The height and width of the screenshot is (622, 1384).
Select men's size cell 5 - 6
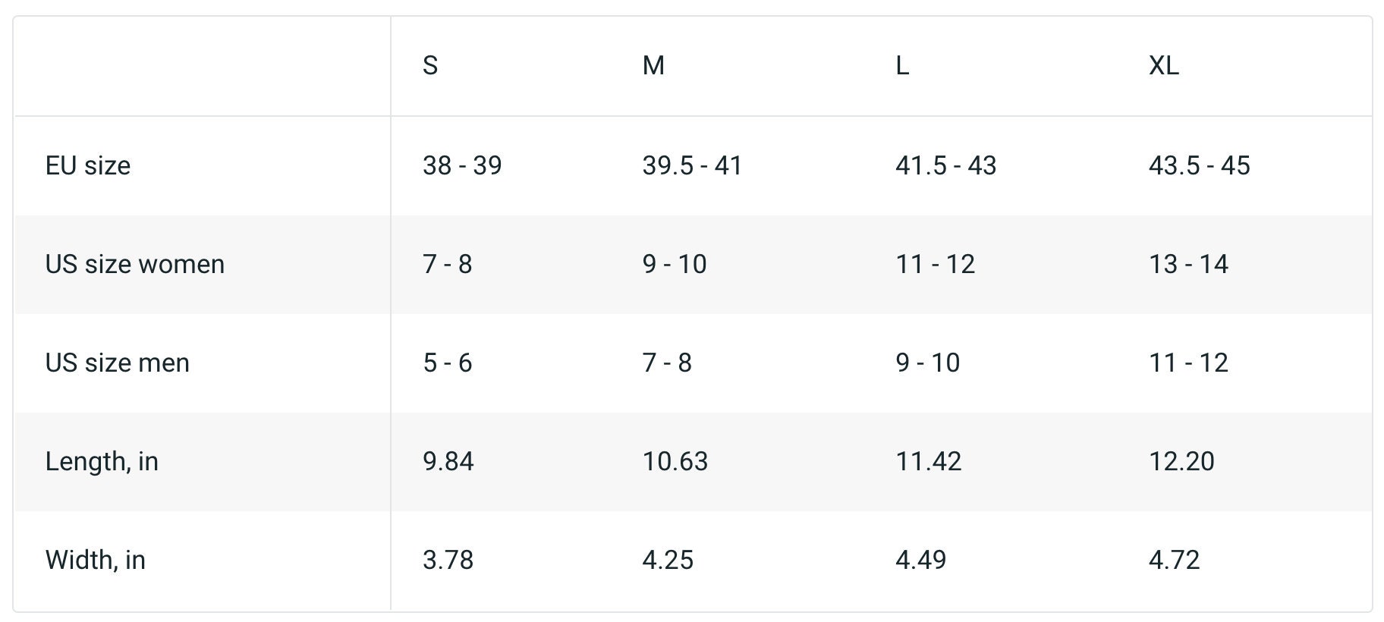[448, 363]
